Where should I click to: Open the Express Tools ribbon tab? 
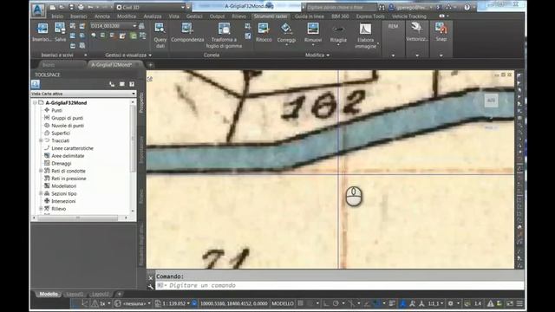[370, 16]
